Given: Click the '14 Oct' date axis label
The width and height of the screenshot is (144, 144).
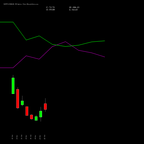Looking at the screenshot, I should 22,137.
